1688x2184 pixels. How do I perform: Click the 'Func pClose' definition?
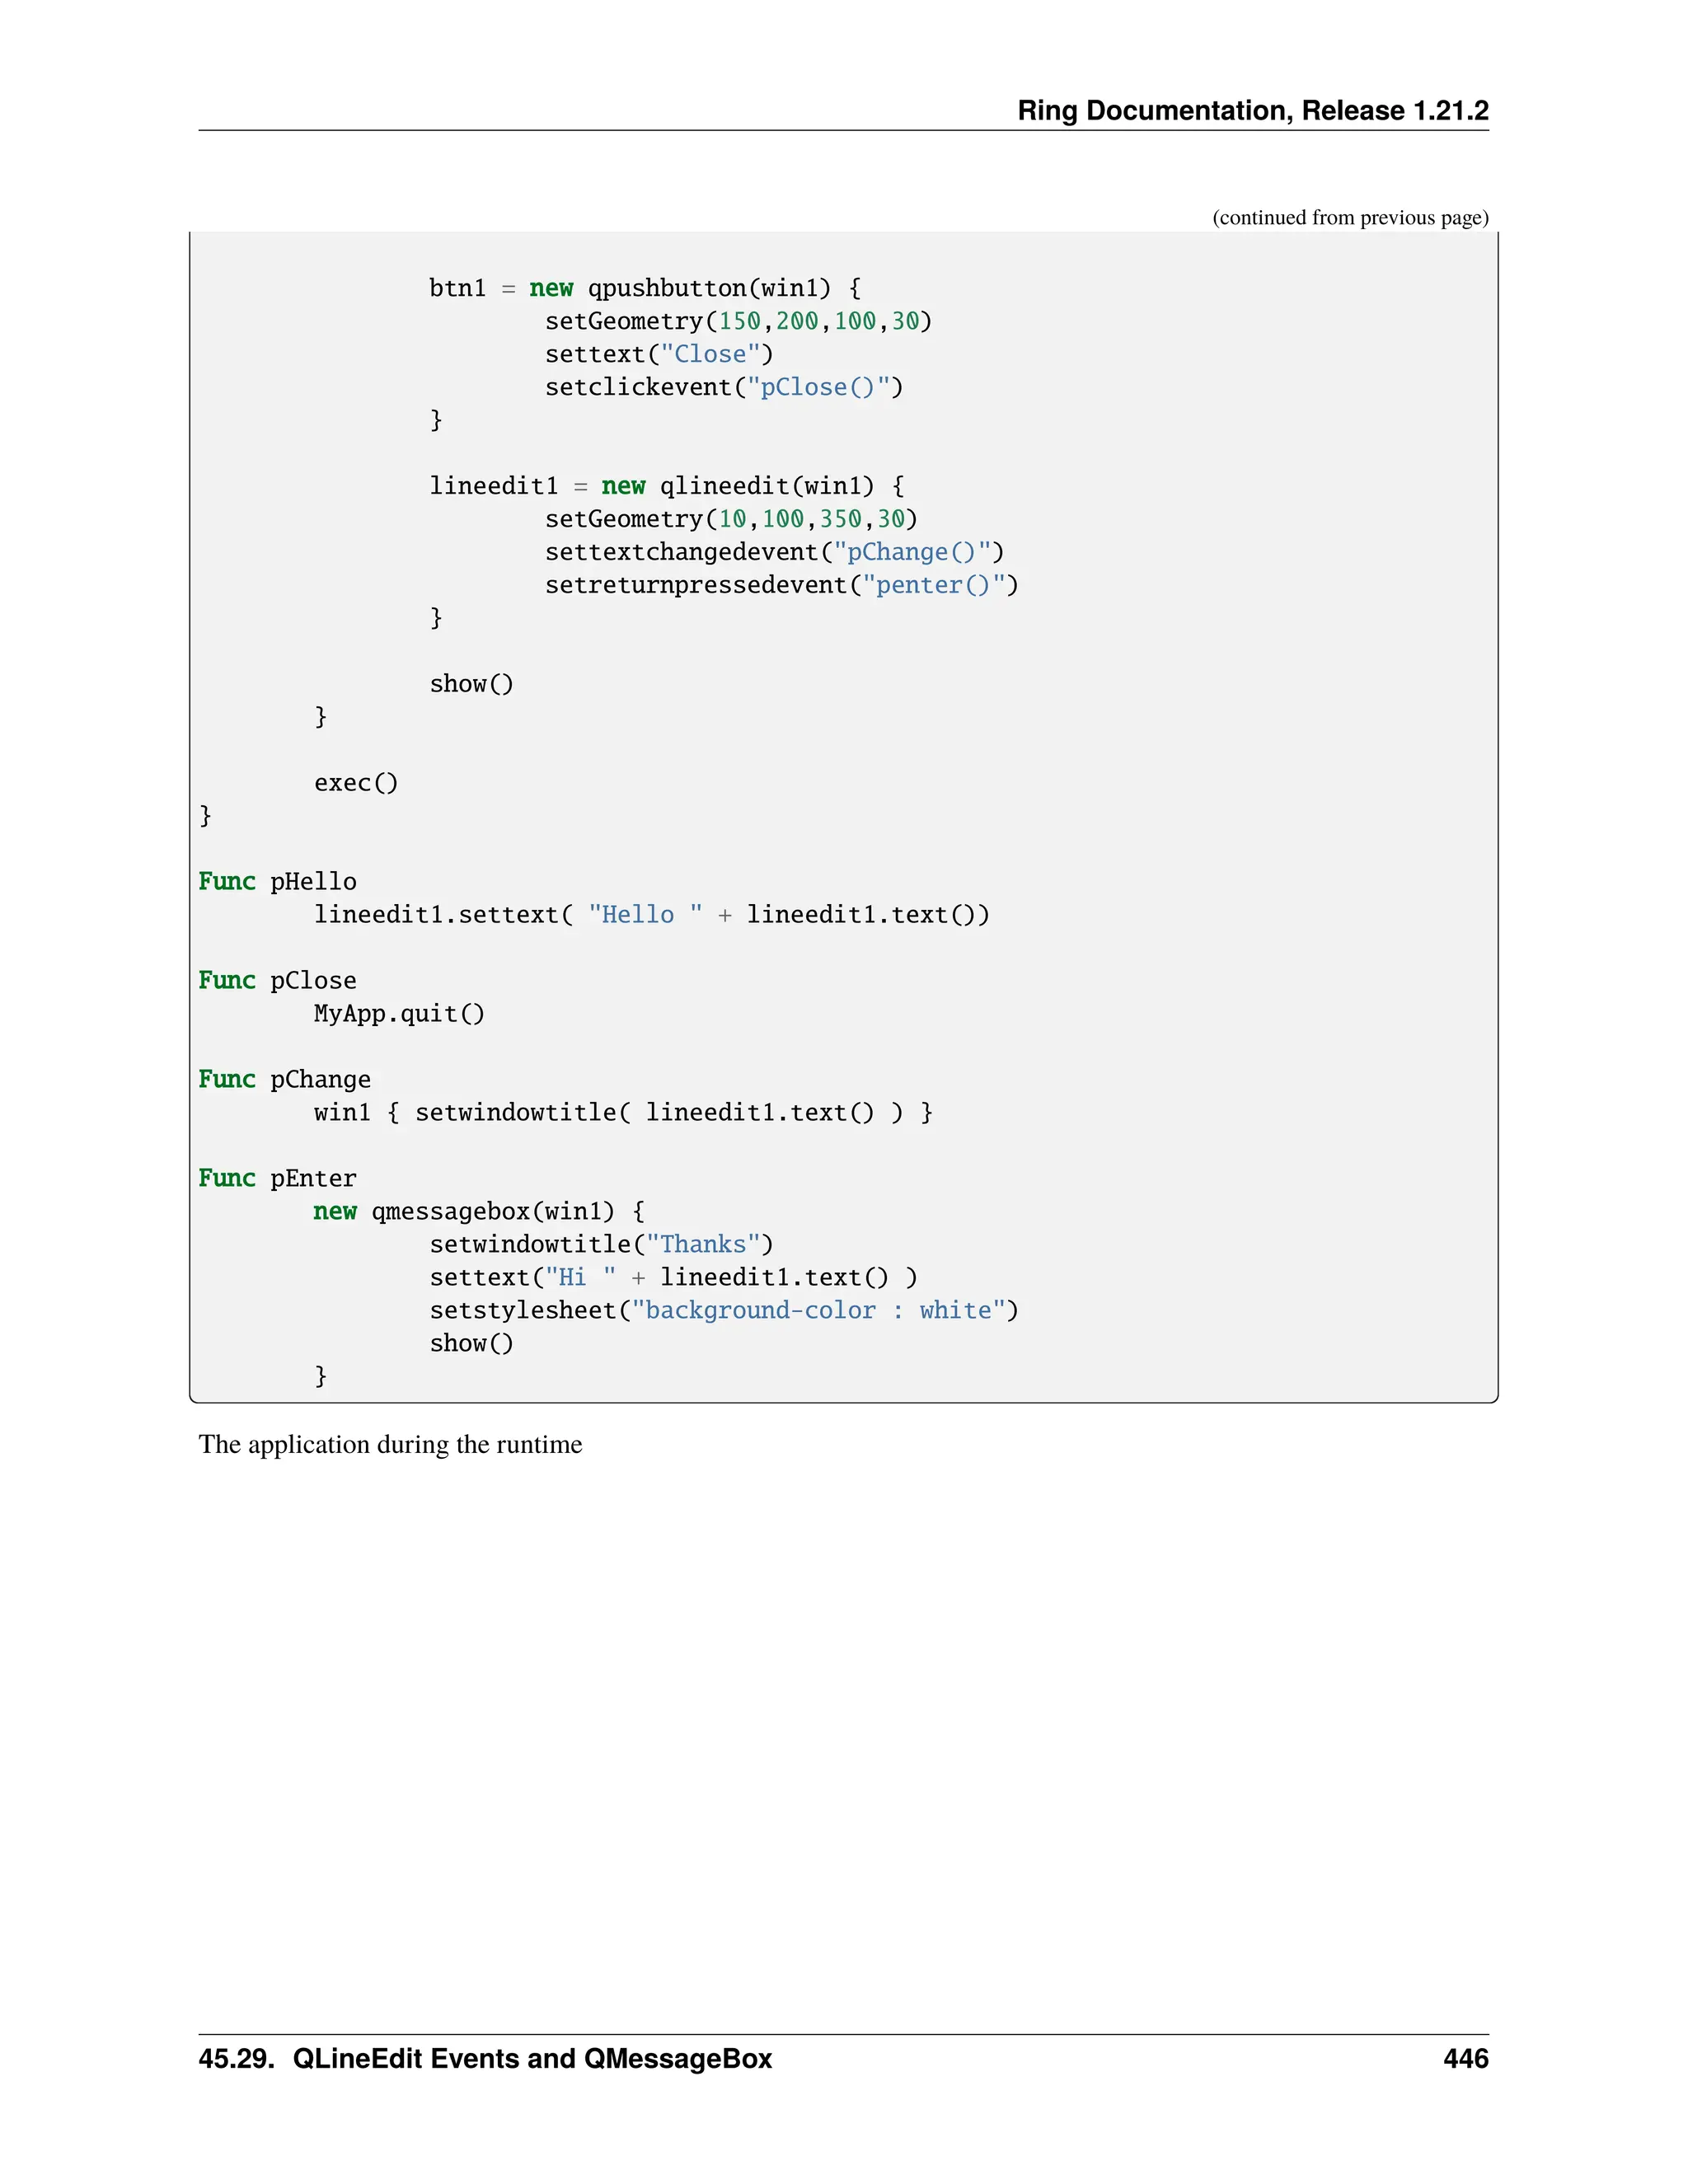[x=277, y=981]
